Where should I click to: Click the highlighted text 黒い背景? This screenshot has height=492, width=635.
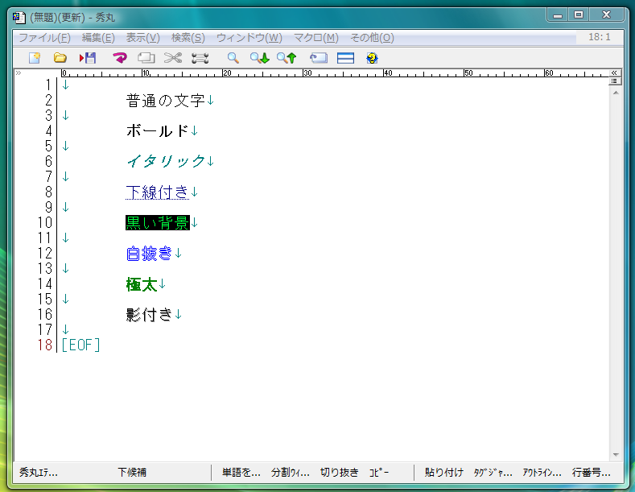158,223
